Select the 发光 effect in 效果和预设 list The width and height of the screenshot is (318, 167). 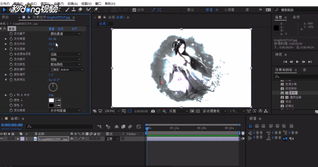pos(293,93)
